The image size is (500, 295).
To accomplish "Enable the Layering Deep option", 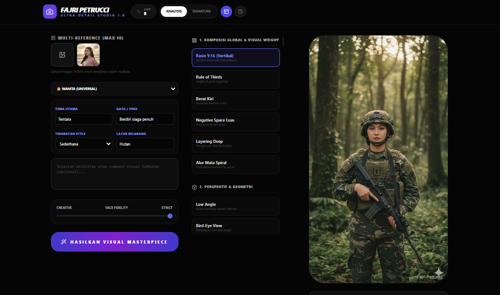I will (236, 143).
